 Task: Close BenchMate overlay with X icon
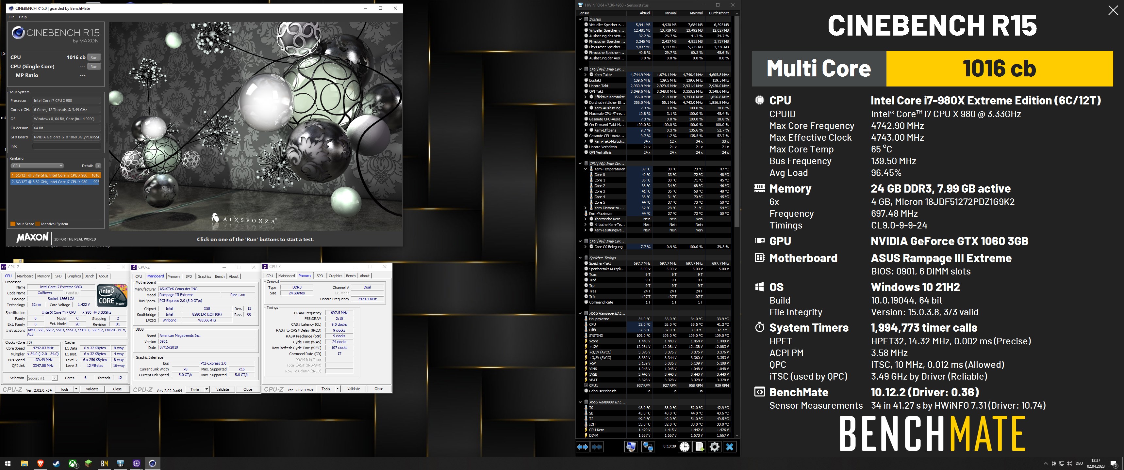[1113, 10]
